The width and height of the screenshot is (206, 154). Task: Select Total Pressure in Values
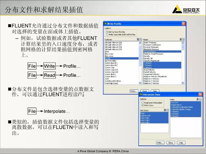[162, 52]
